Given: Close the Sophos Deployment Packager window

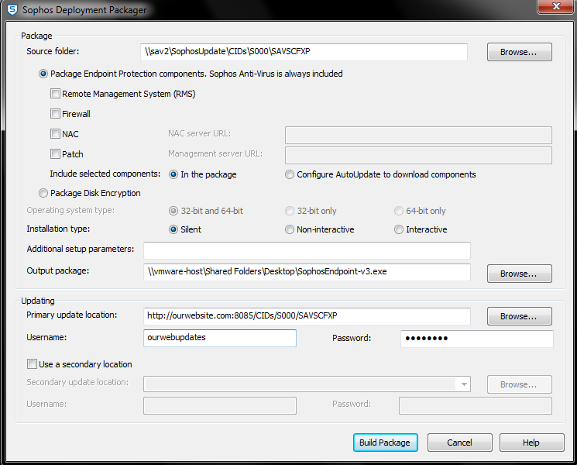Looking at the screenshot, I should (556, 6).
